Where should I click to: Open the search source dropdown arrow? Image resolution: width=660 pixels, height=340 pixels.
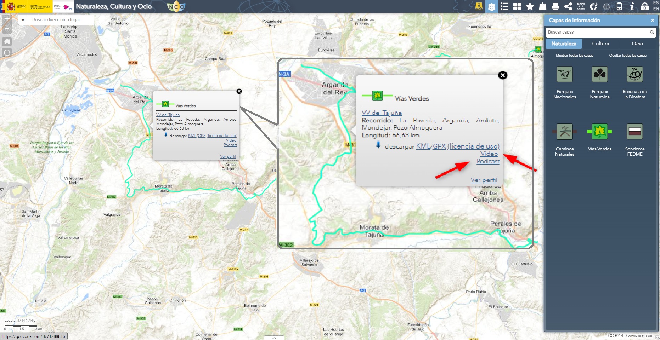(23, 20)
